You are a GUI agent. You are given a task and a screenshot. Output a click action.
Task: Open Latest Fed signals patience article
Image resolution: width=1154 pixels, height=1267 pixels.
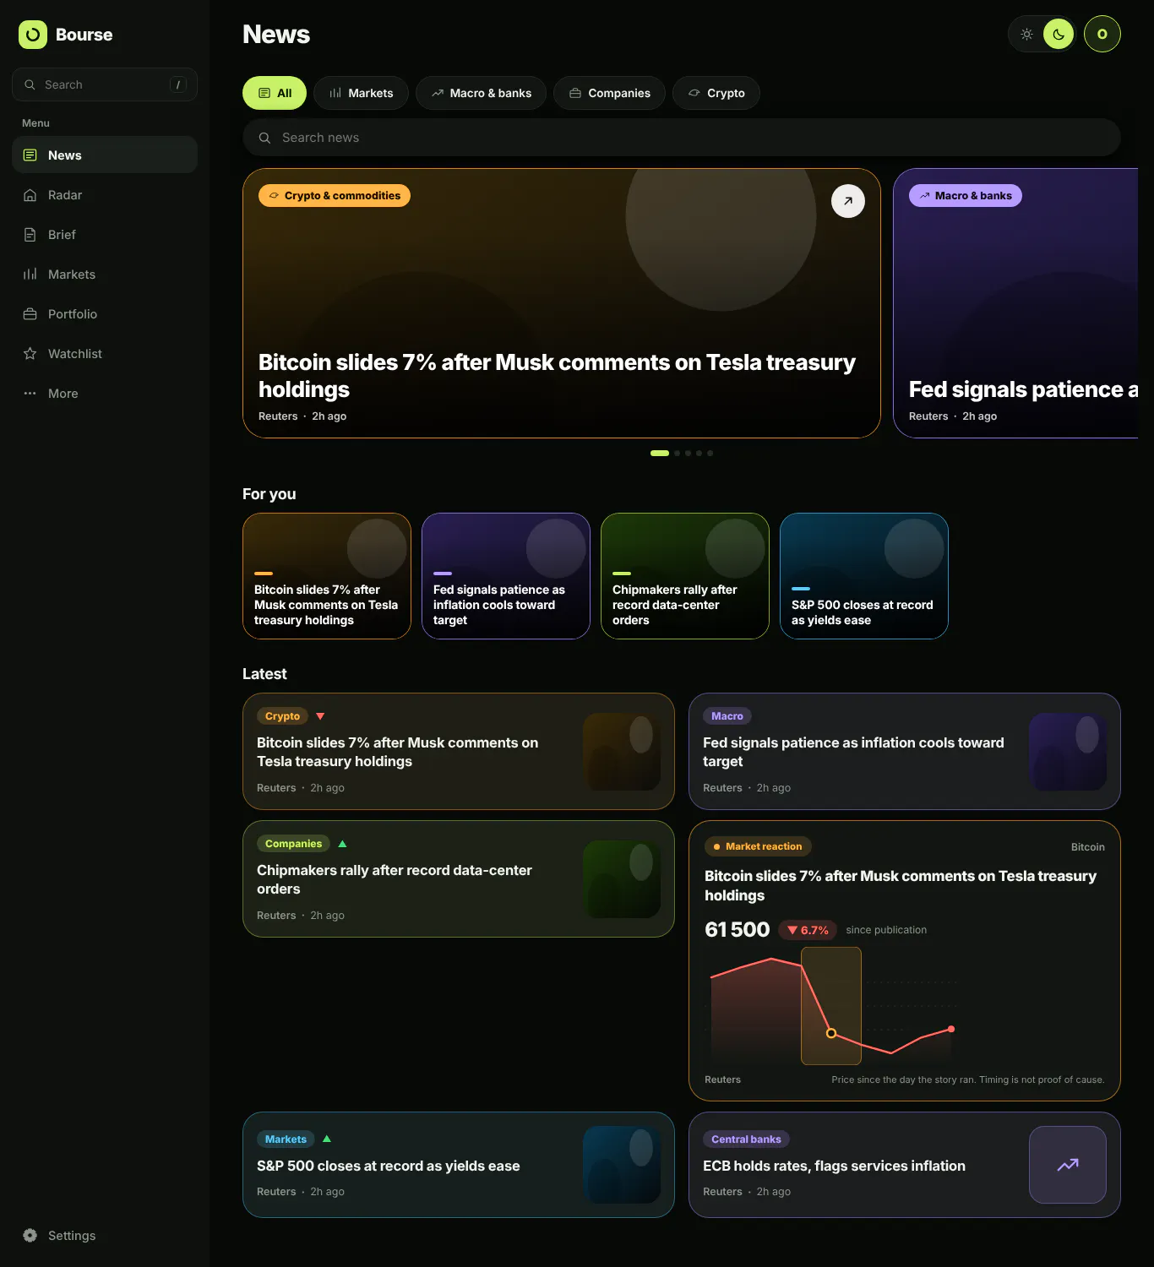[x=905, y=752]
